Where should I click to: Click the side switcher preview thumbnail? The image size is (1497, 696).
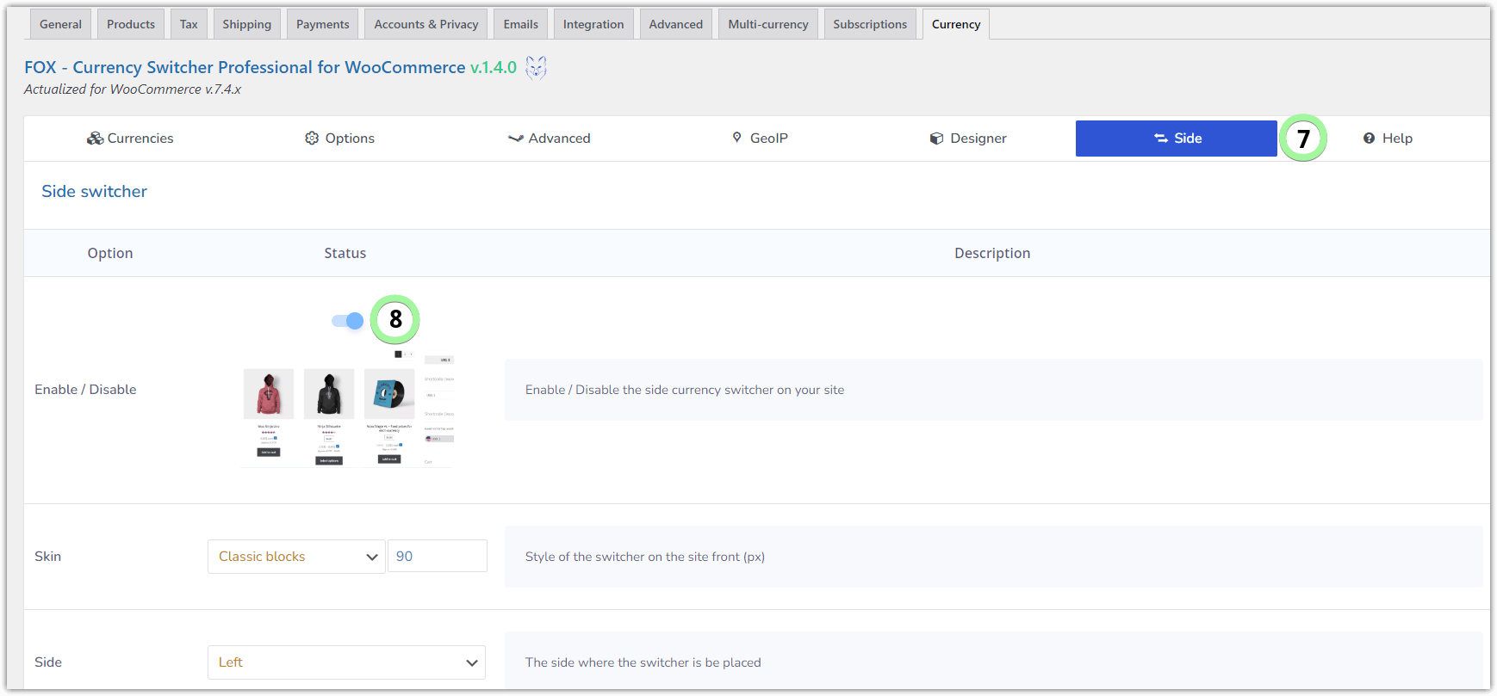tap(348, 410)
